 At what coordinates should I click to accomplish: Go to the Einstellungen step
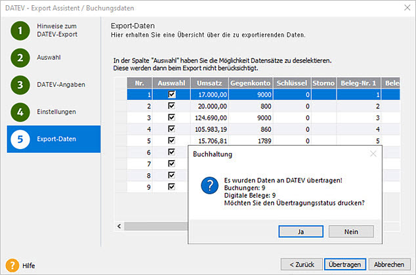pos(56,112)
